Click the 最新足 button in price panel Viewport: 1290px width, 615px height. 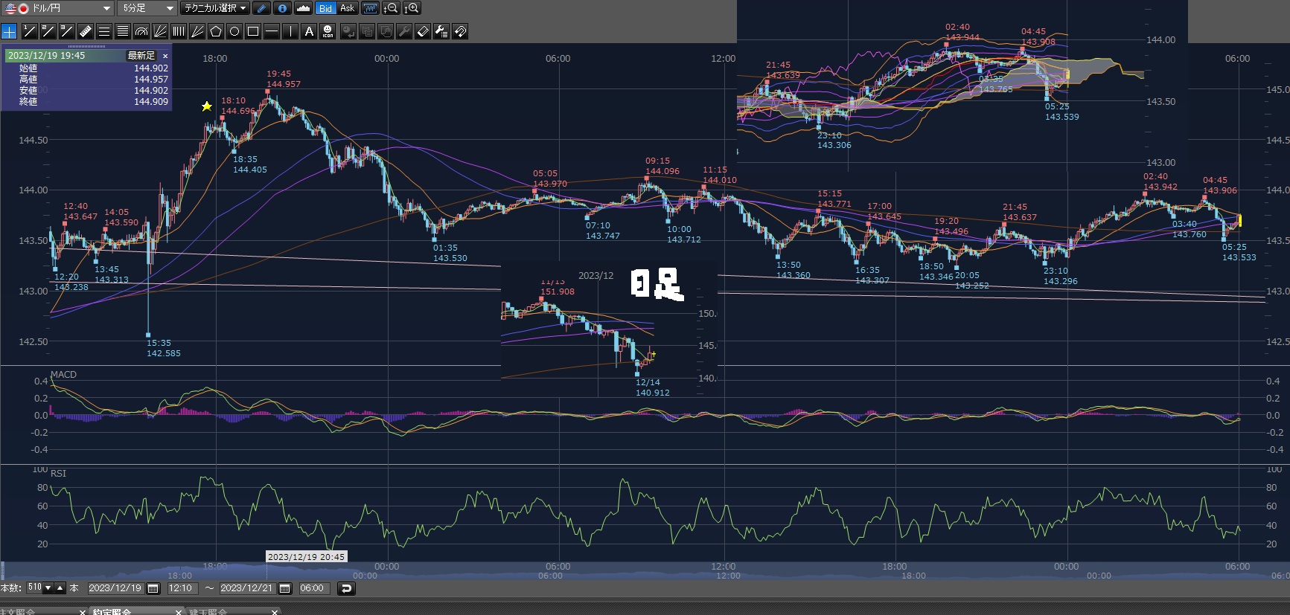141,56
